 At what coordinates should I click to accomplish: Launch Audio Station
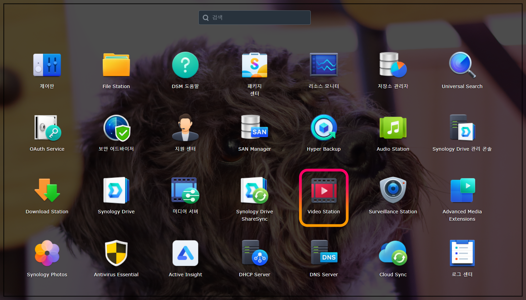393,128
